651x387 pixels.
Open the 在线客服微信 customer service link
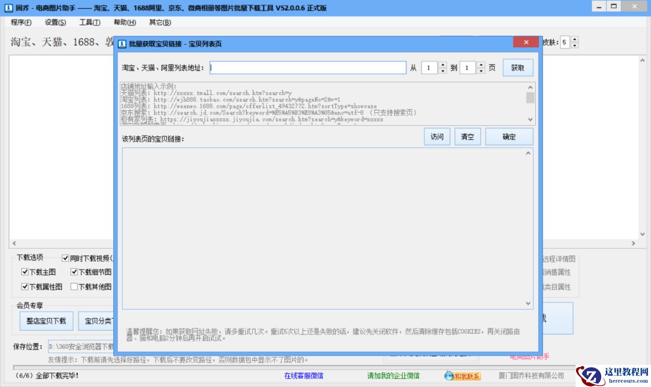(x=303, y=375)
